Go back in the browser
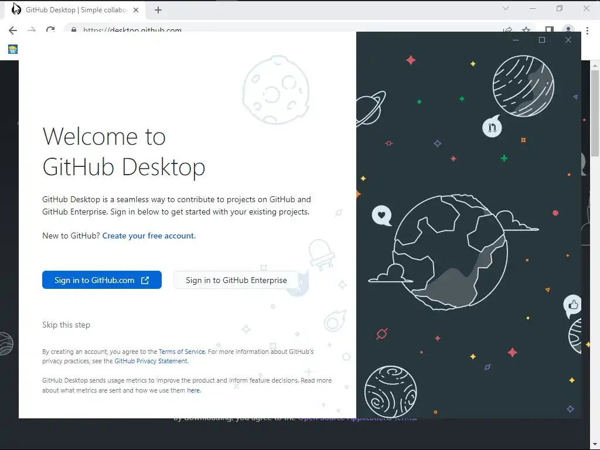 tap(13, 30)
